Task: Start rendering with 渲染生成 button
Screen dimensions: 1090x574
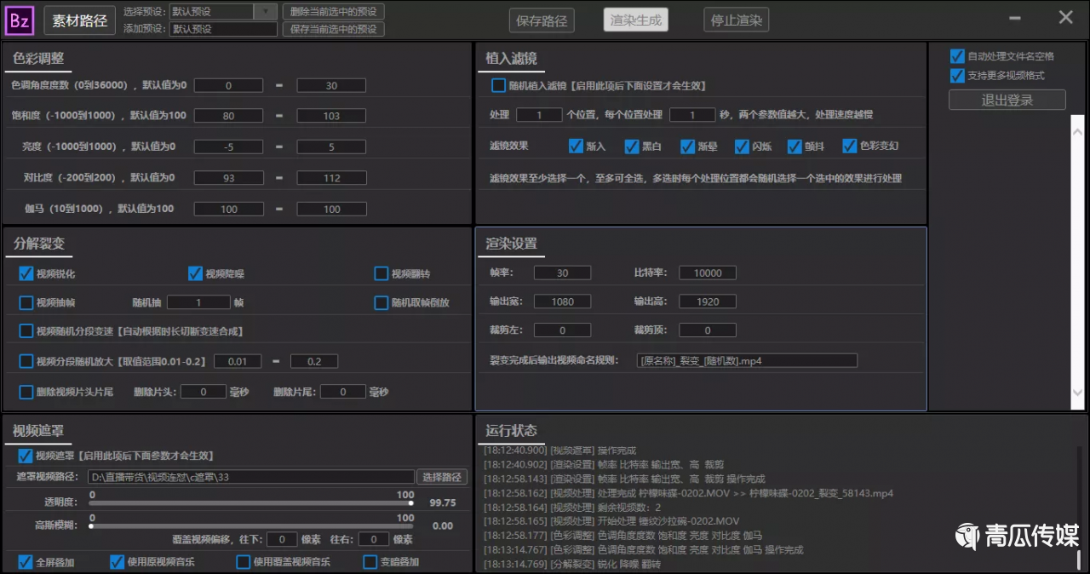Action: [x=635, y=20]
